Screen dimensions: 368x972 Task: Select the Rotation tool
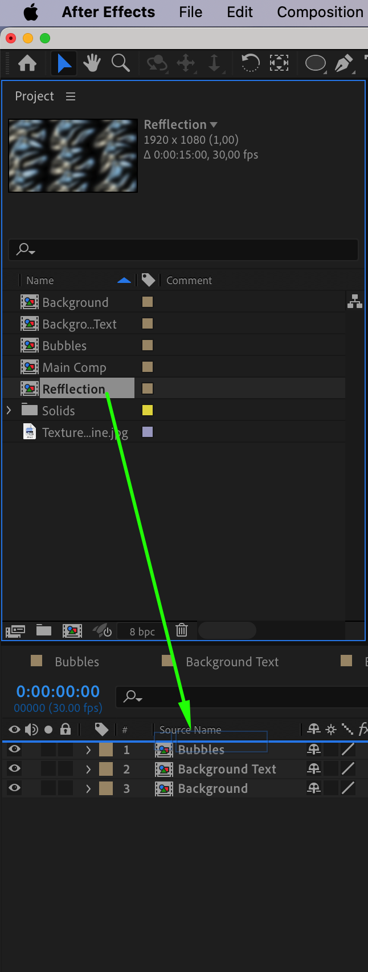click(x=250, y=63)
